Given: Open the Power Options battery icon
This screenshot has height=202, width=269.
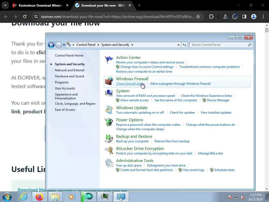Looking at the screenshot, I should 109,122.
